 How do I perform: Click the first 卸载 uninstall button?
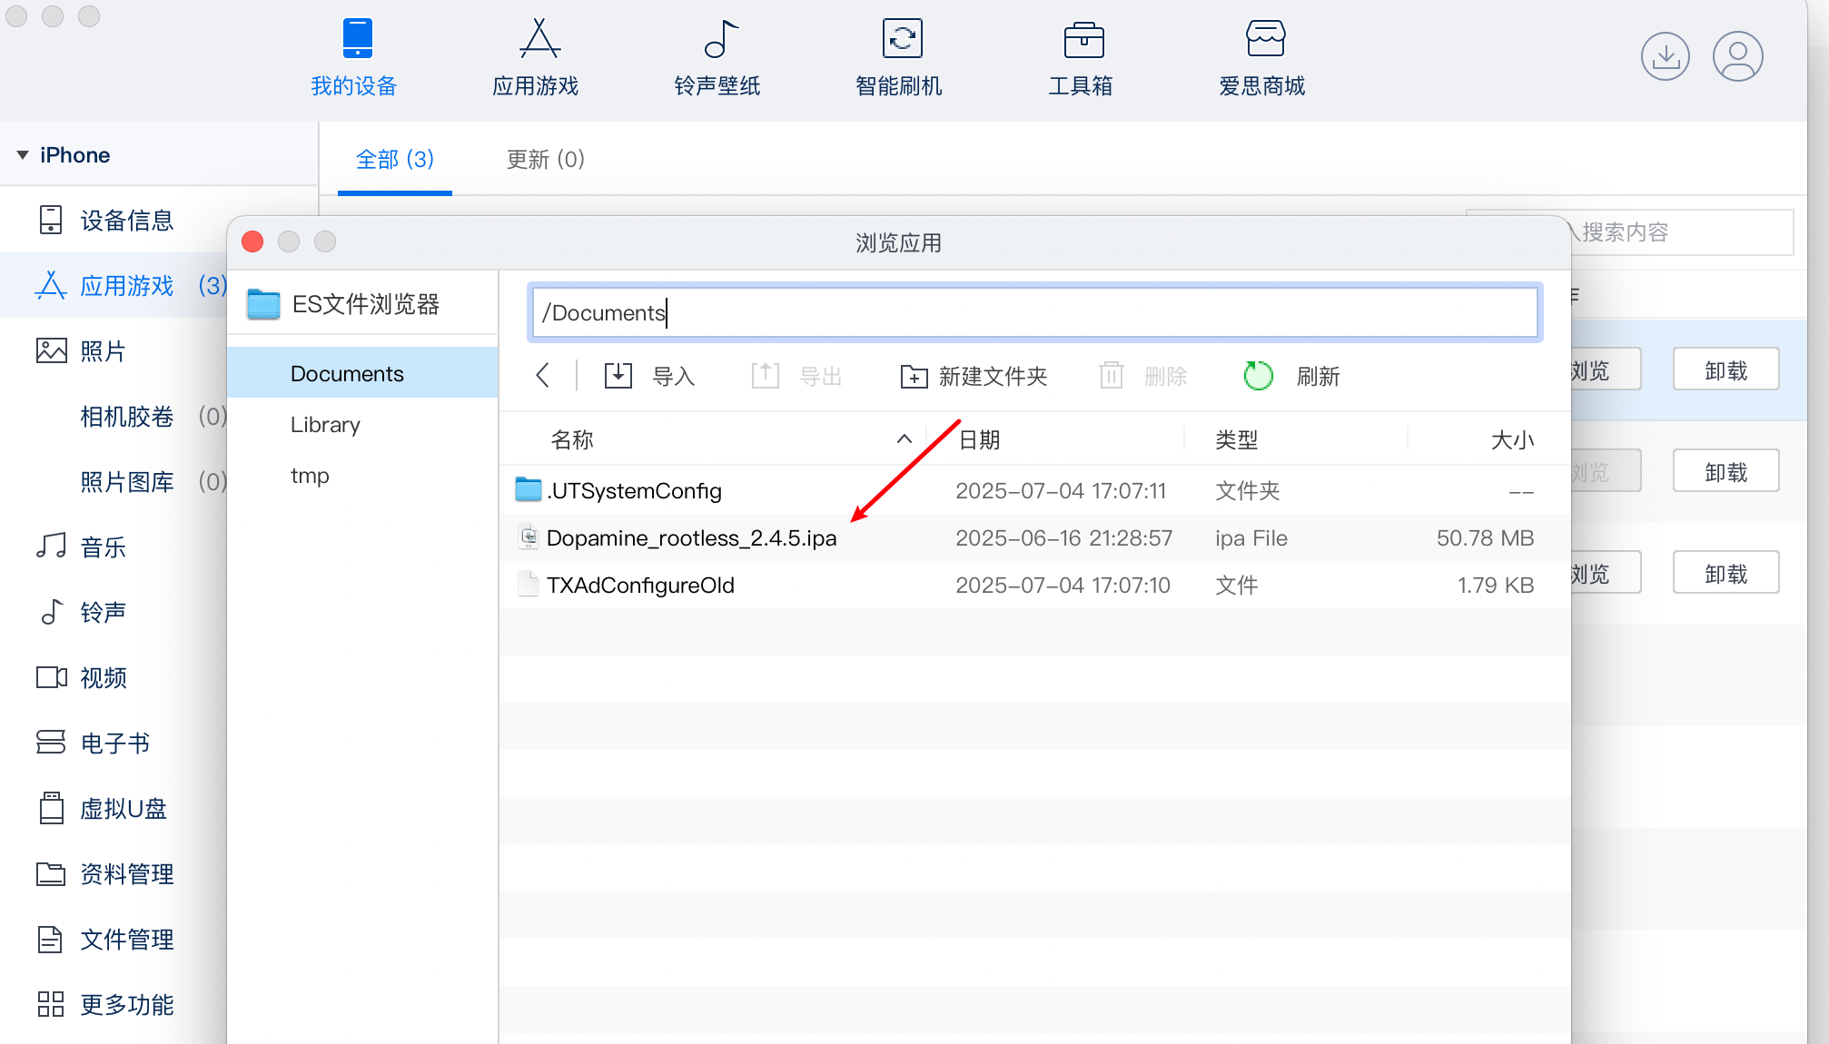(x=1725, y=370)
